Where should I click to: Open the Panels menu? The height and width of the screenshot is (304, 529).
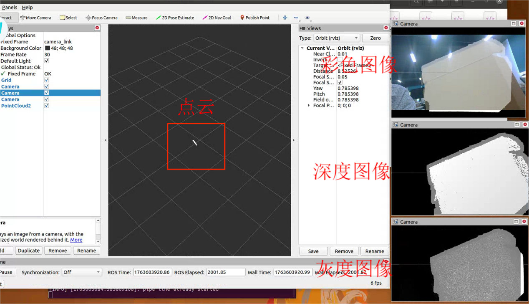10,8
